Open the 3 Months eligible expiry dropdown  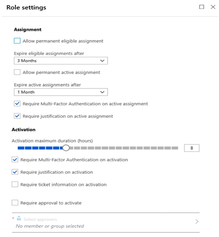coord(61,61)
